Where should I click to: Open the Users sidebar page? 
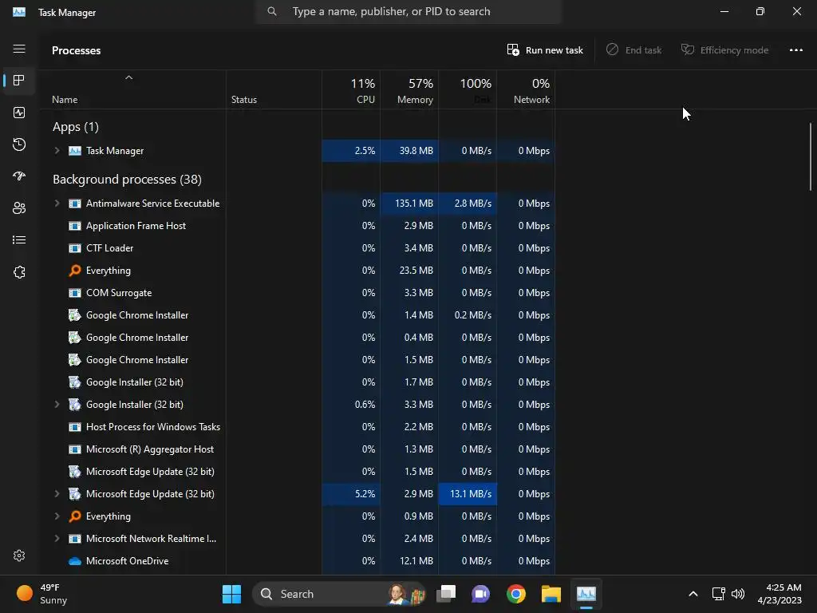(19, 208)
